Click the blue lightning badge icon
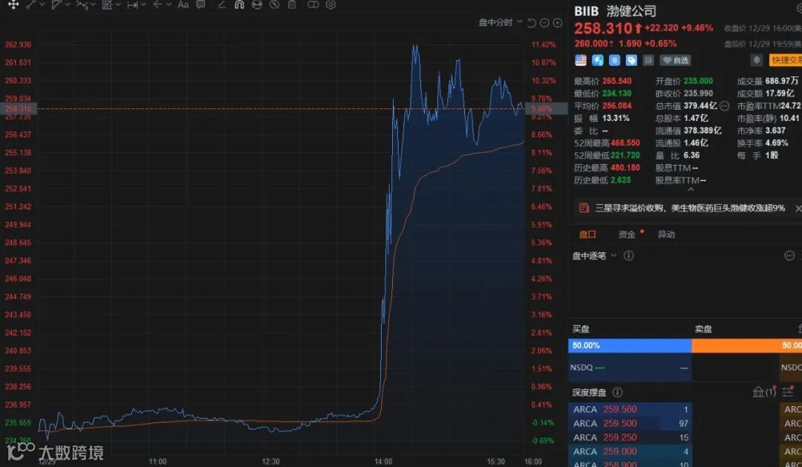 597,60
